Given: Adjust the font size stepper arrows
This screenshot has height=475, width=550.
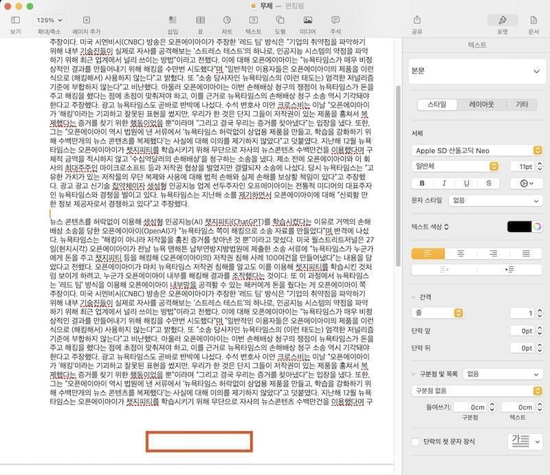Looking at the screenshot, I should (x=540, y=167).
